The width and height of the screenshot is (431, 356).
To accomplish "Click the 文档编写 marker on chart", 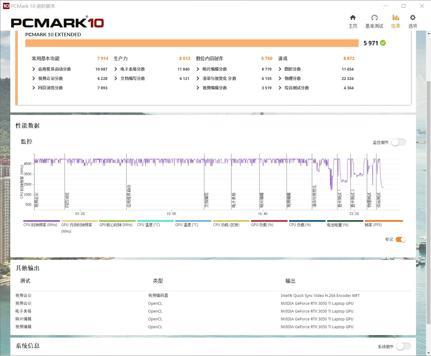I will click(x=206, y=200).
